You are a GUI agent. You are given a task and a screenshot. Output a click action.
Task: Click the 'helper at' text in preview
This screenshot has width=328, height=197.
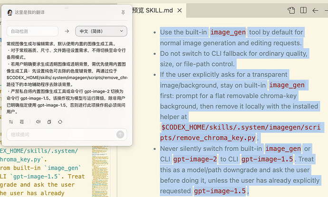(x=174, y=117)
